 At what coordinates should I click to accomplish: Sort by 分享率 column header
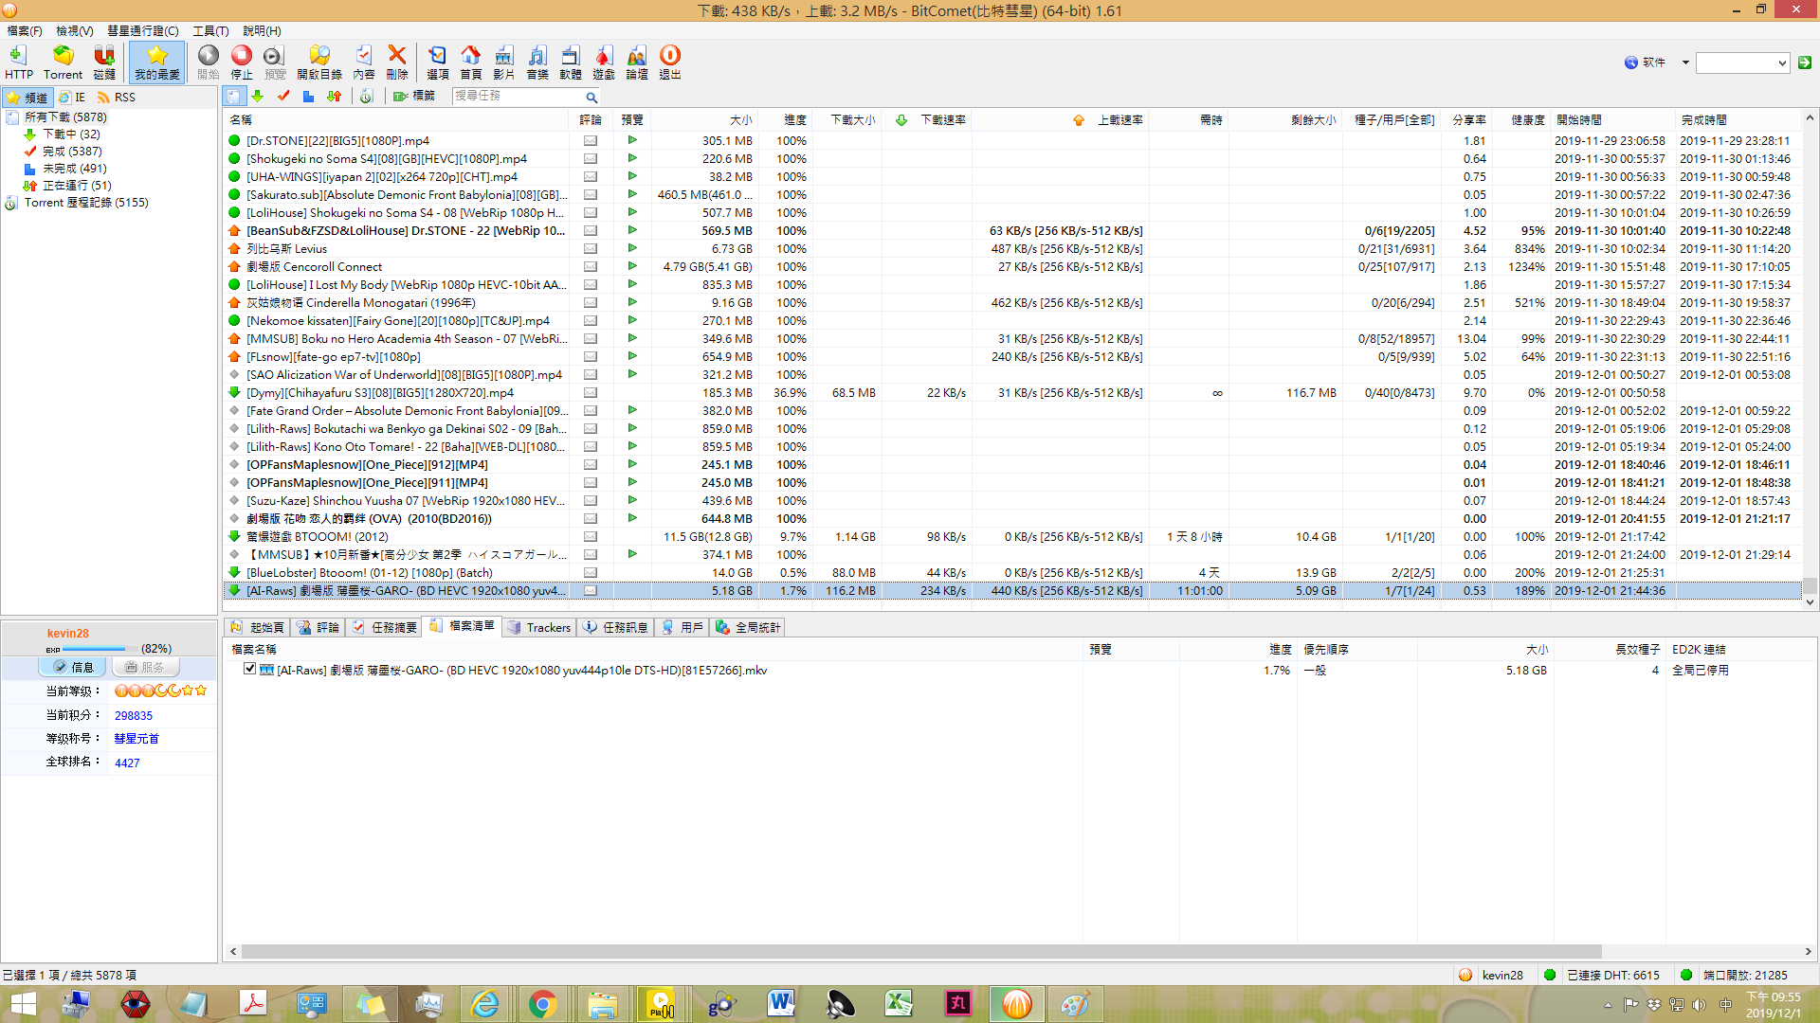pos(1467,119)
